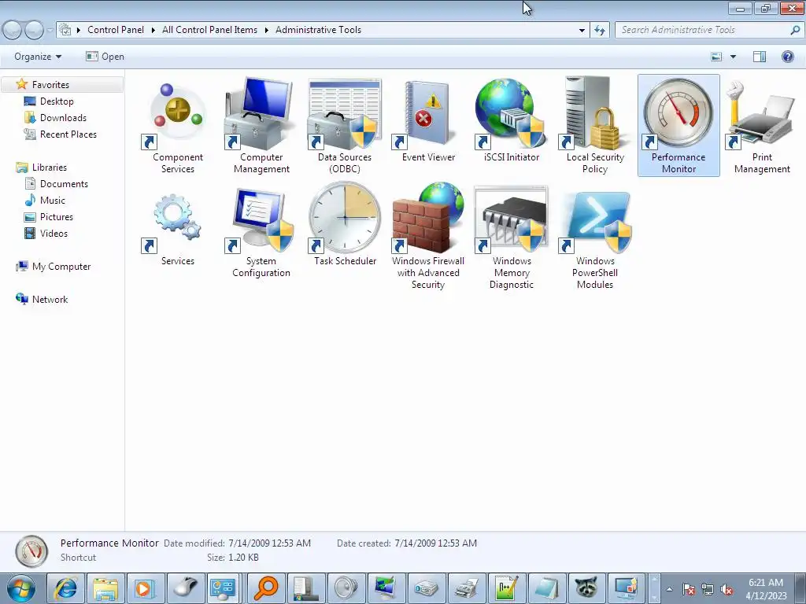Show hidden tray icons arrow
Viewport: 806px width, 604px height.
point(669,590)
